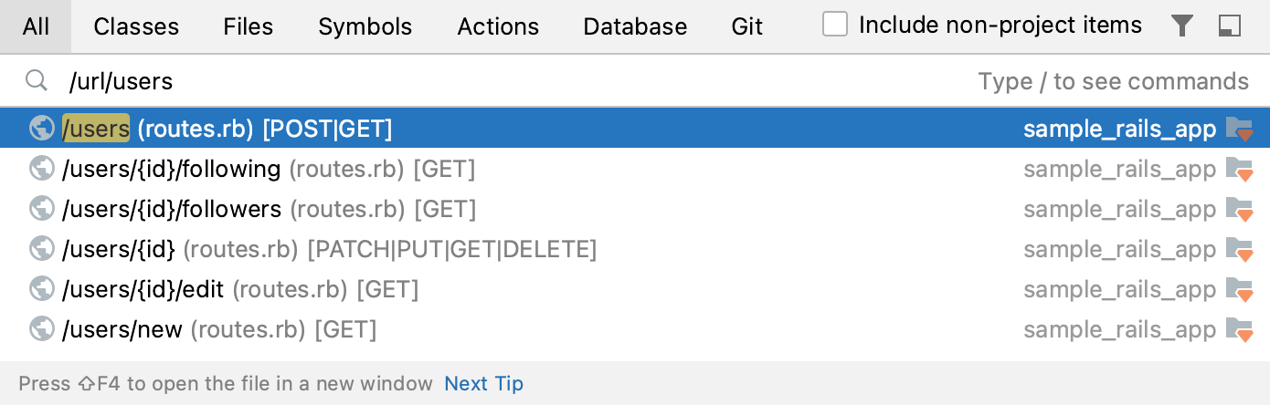The height and width of the screenshot is (405, 1270).
Task: Select the Database tab
Action: [635, 26]
